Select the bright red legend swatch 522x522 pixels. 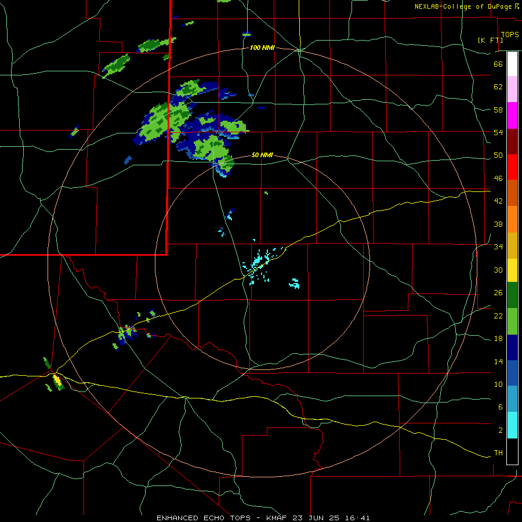(512, 167)
